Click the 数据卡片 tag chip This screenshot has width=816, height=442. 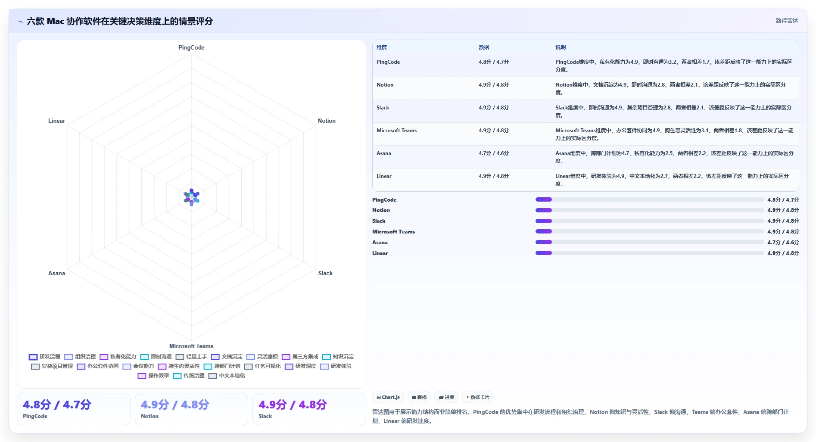478,397
